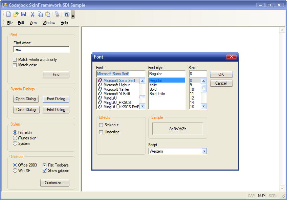Image resolution: width=287 pixels, height=200 pixels.
Task: Open the Script dropdown showing Western
Action: 204,151
